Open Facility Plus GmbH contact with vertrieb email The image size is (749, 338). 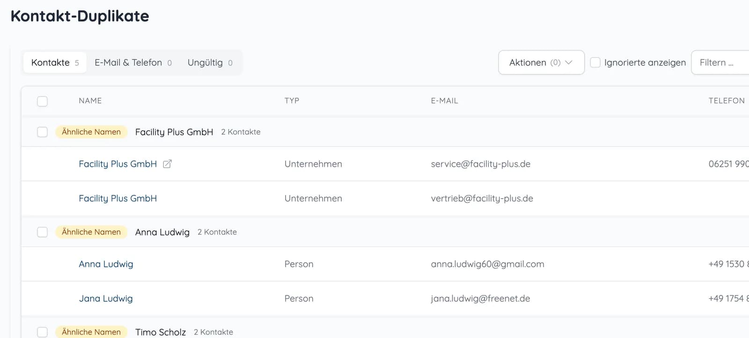(x=117, y=199)
